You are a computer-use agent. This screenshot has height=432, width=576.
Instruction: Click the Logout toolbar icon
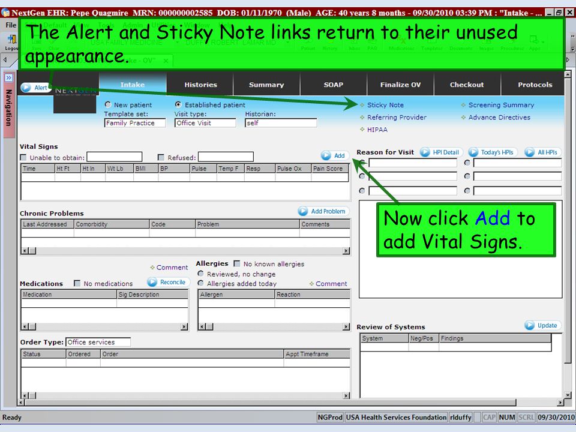click(x=11, y=43)
